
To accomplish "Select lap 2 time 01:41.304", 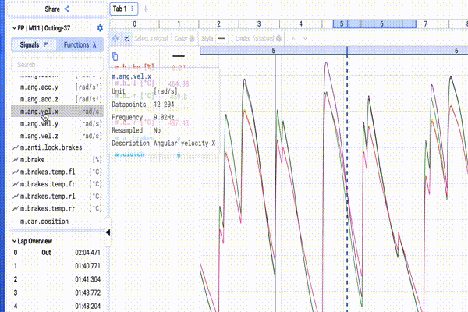I will coord(57,279).
